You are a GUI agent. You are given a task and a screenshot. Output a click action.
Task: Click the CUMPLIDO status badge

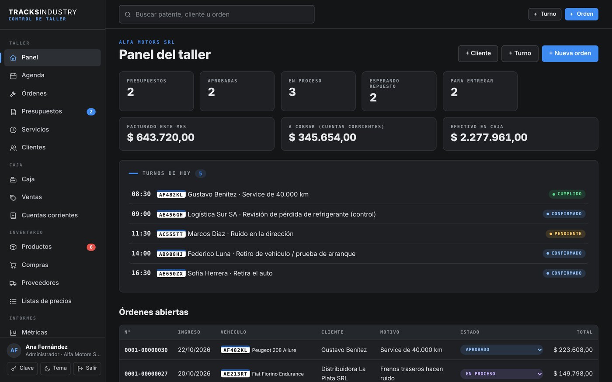point(567,194)
